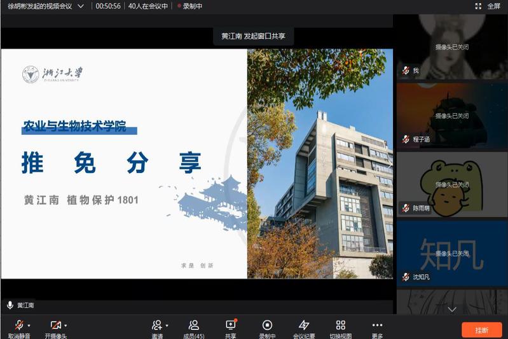Click the fullscreen arrows icon beside 全屏
The height and width of the screenshot is (339, 508).
pyautogui.click(x=478, y=6)
